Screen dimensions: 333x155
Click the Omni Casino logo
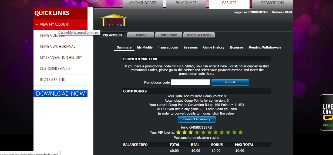pyautogui.click(x=113, y=20)
